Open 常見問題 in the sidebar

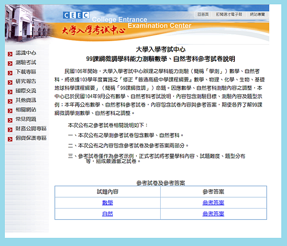pyautogui.click(x=26, y=119)
